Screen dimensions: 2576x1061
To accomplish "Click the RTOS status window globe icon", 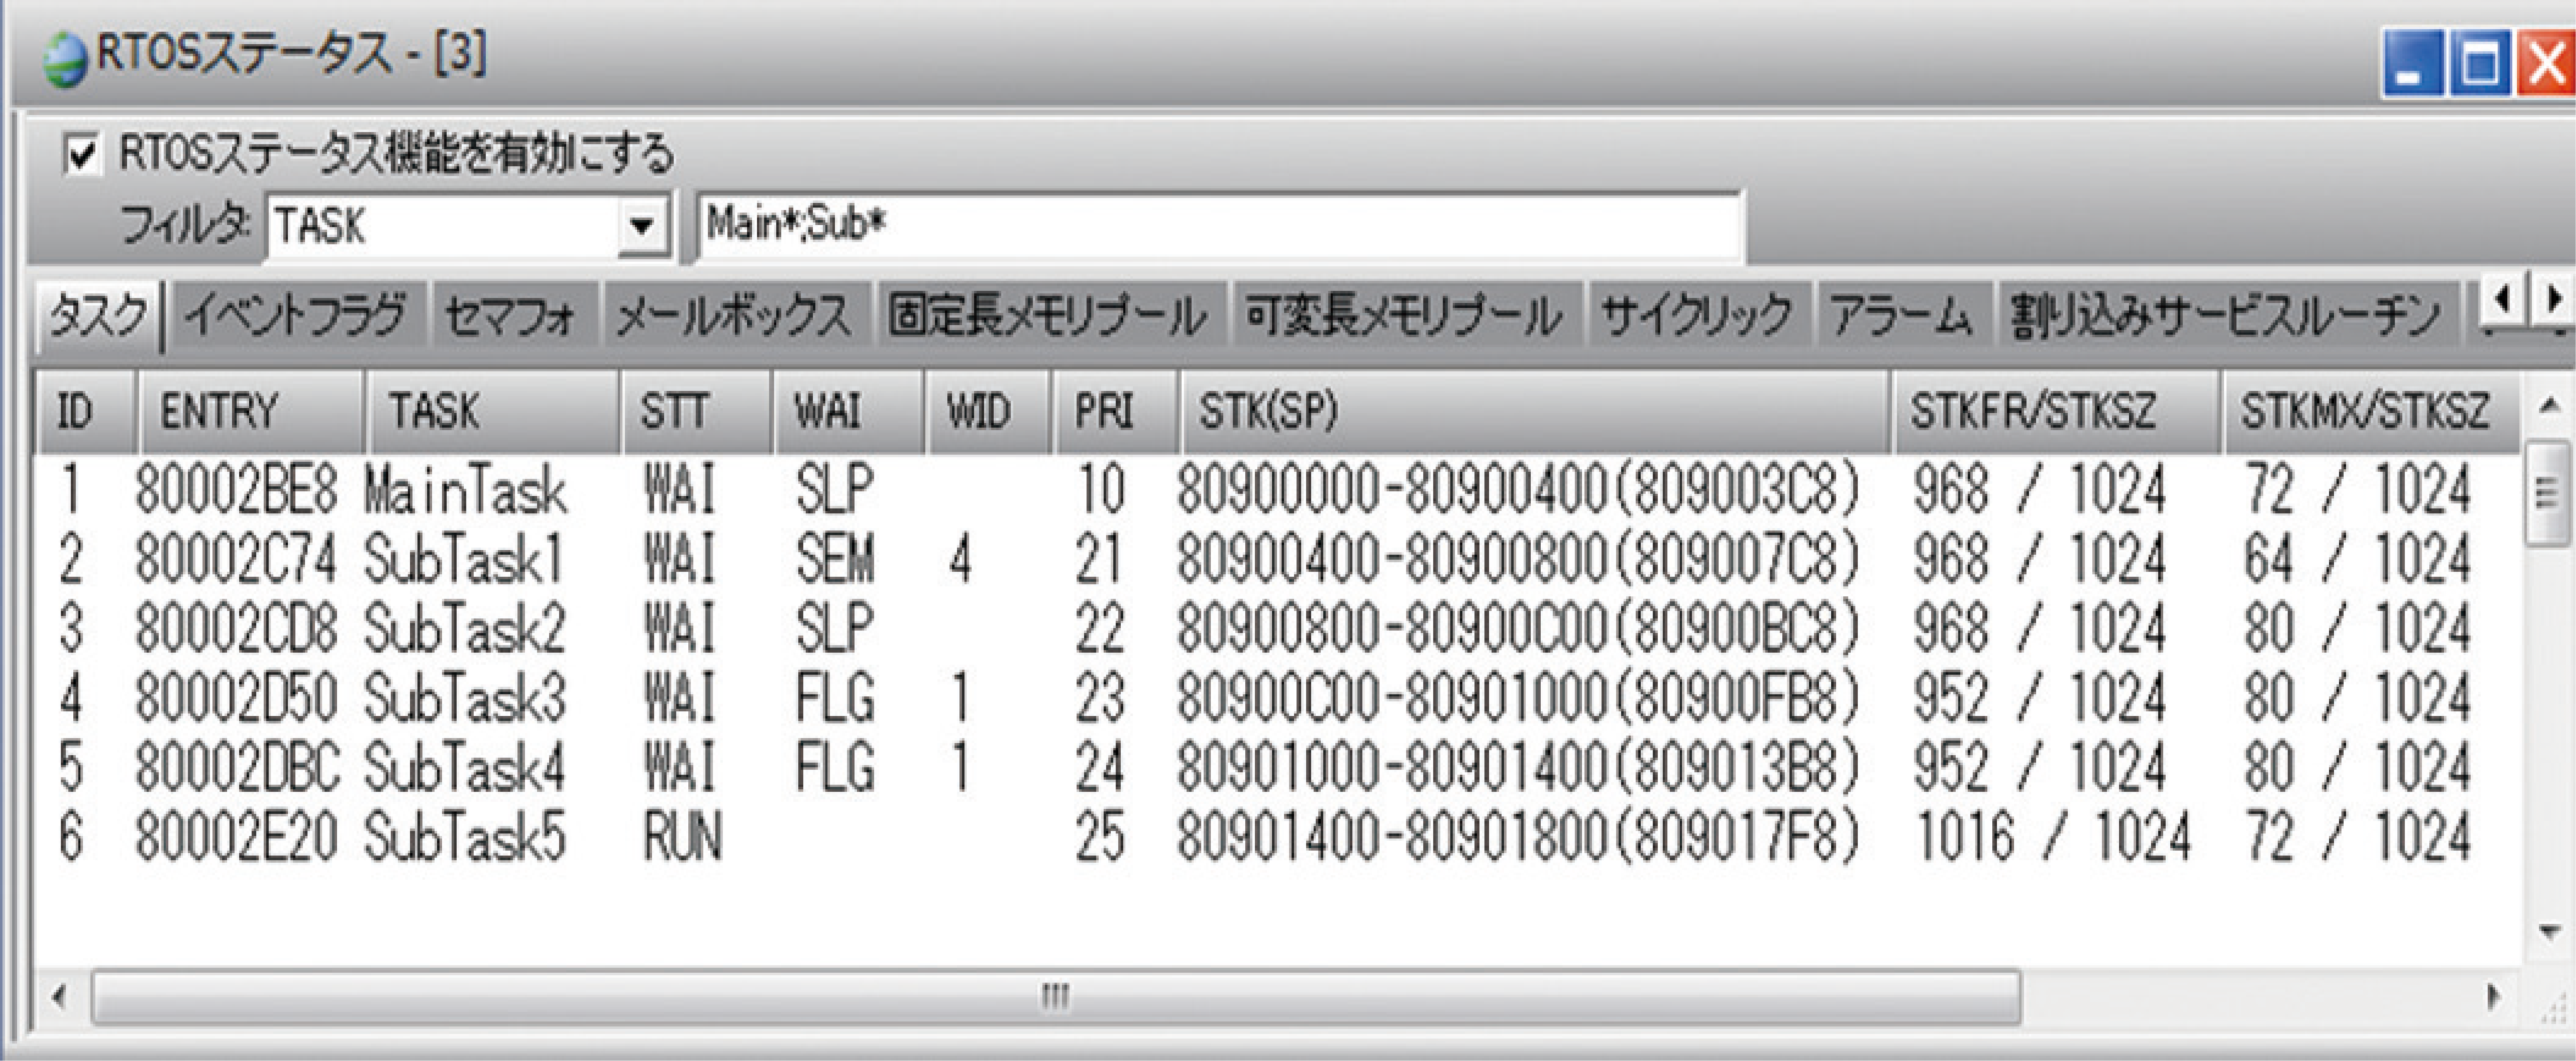I will click(65, 60).
